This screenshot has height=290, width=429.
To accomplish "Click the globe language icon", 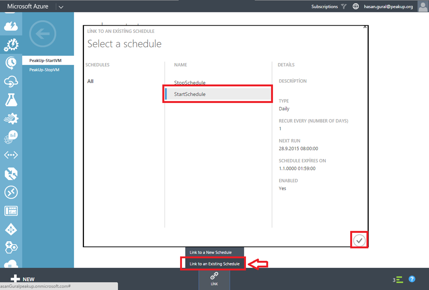I will (356, 6).
